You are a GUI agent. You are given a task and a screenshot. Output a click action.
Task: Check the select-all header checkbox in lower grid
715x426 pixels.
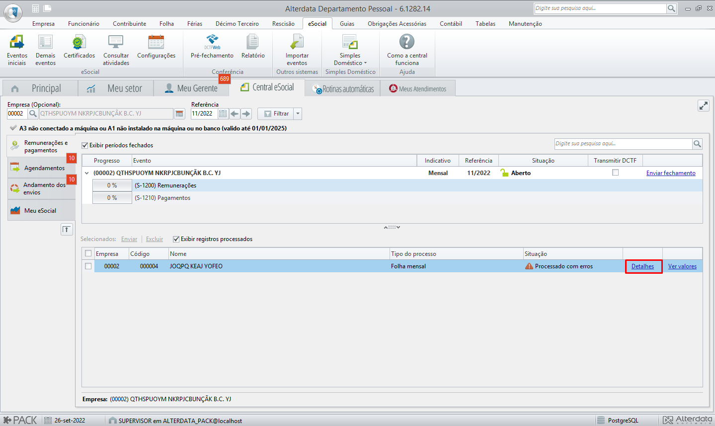[88, 253]
